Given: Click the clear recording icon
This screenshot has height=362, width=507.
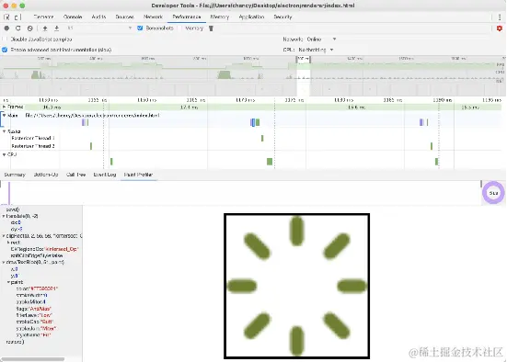Looking at the screenshot, I should [30, 28].
